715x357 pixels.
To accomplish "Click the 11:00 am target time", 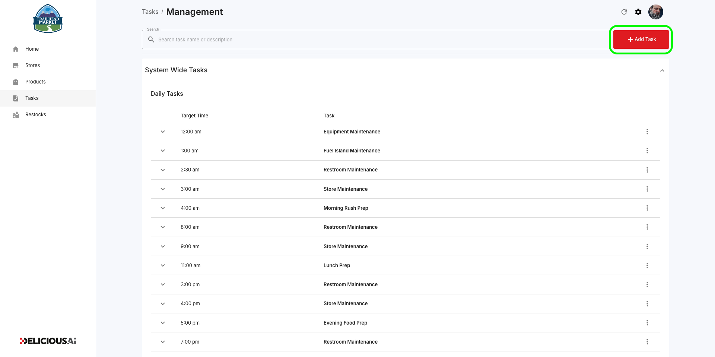I will pyautogui.click(x=191, y=265).
